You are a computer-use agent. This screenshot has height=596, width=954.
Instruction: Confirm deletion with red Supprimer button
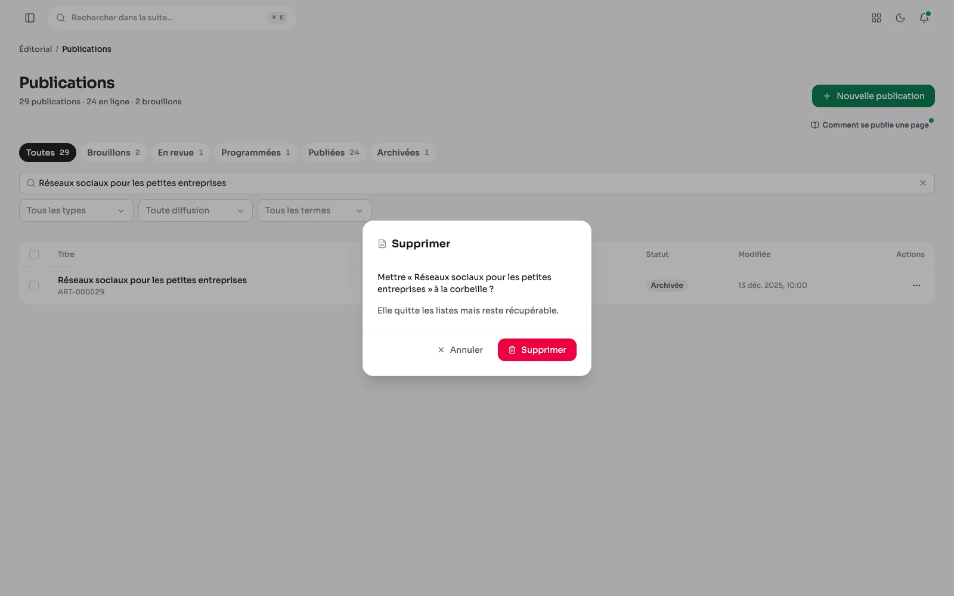coord(537,350)
